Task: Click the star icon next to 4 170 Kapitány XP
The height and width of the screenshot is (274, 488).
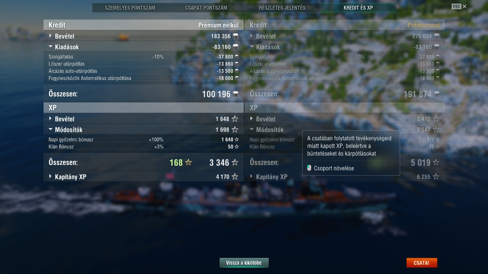Action: click(235, 177)
